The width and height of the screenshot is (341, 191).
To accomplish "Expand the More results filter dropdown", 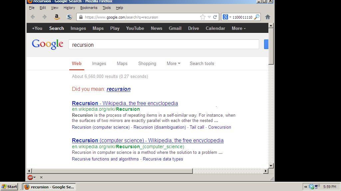I will 173,63.
